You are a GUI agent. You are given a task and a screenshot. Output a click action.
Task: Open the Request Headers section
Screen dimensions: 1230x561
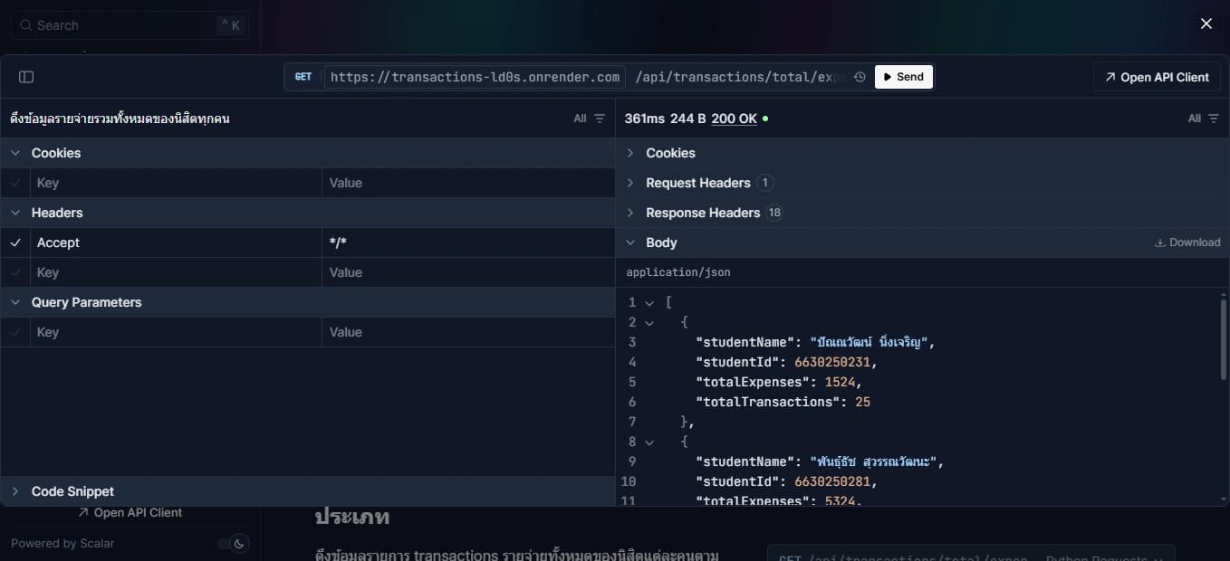pos(630,182)
